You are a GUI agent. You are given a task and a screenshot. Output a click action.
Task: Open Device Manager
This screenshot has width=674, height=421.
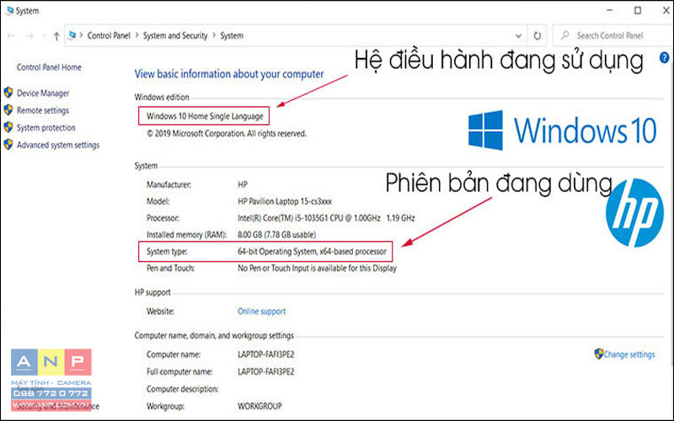pos(43,93)
